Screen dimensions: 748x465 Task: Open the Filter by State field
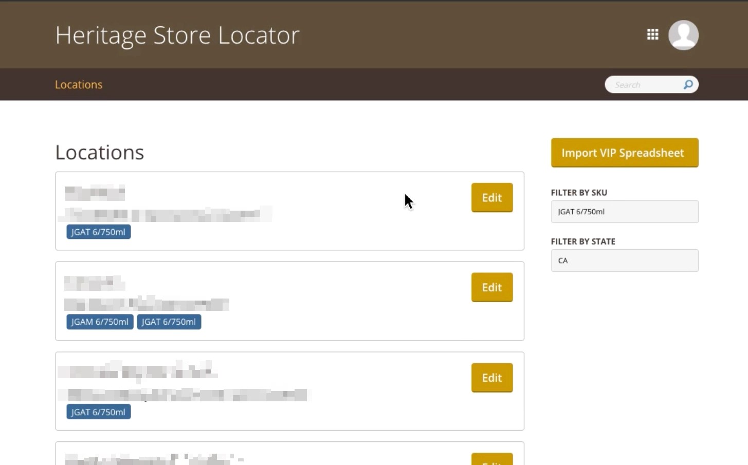[x=624, y=261]
